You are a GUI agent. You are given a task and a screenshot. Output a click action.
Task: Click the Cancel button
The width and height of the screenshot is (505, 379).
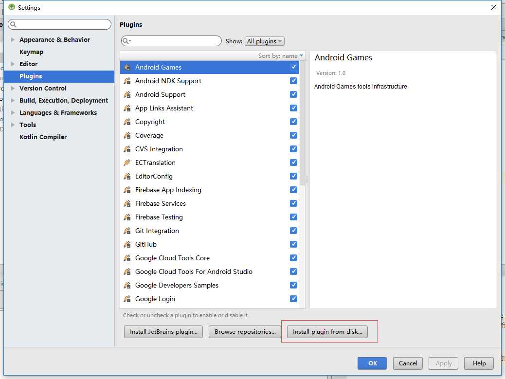point(408,363)
